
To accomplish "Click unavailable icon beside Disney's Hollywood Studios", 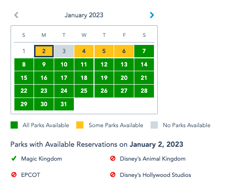I will (113, 174).
